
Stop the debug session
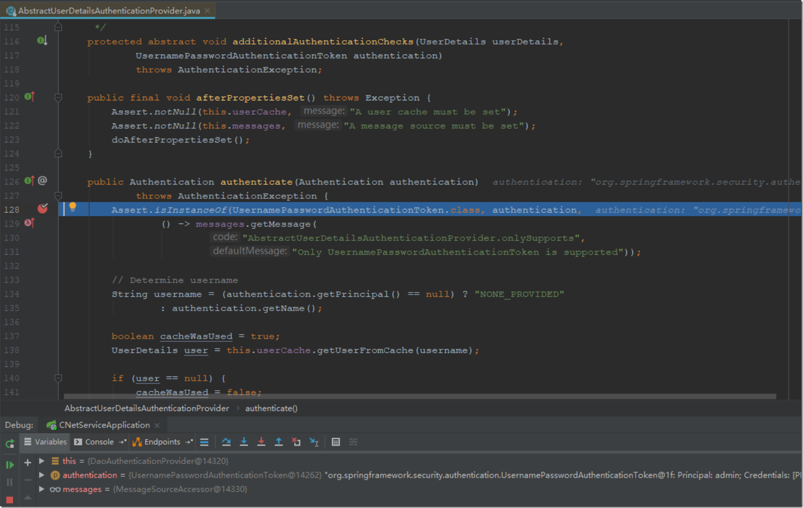(9, 500)
